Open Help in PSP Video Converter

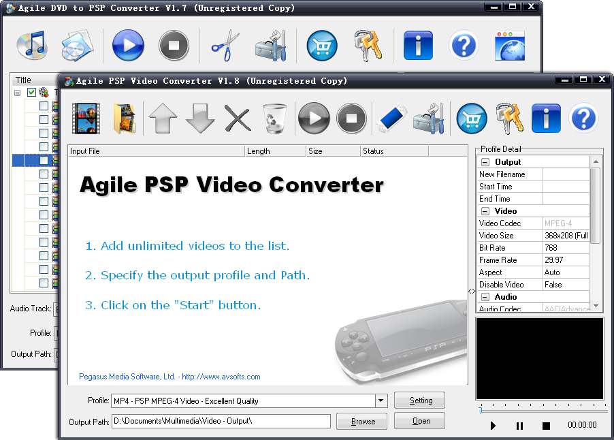[x=583, y=118]
